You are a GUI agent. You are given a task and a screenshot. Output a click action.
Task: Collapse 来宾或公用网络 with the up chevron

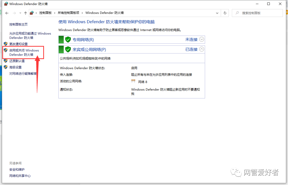point(202,49)
